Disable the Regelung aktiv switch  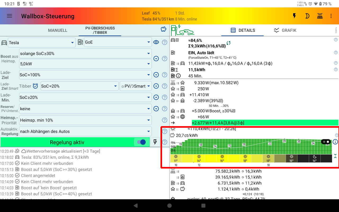[141, 142]
